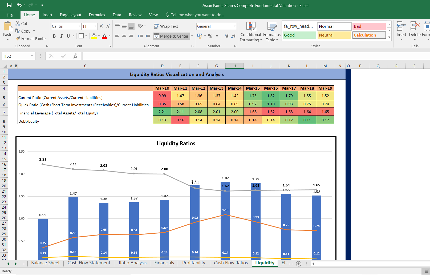Expand Name Box dropdown arrow

[x=32, y=56]
